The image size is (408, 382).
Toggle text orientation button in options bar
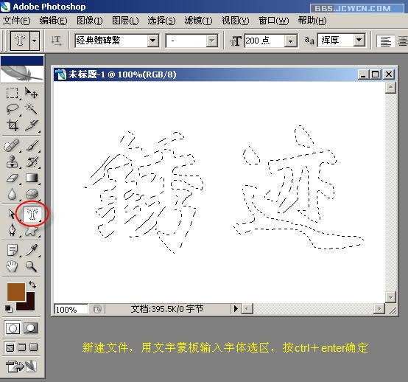tap(56, 41)
